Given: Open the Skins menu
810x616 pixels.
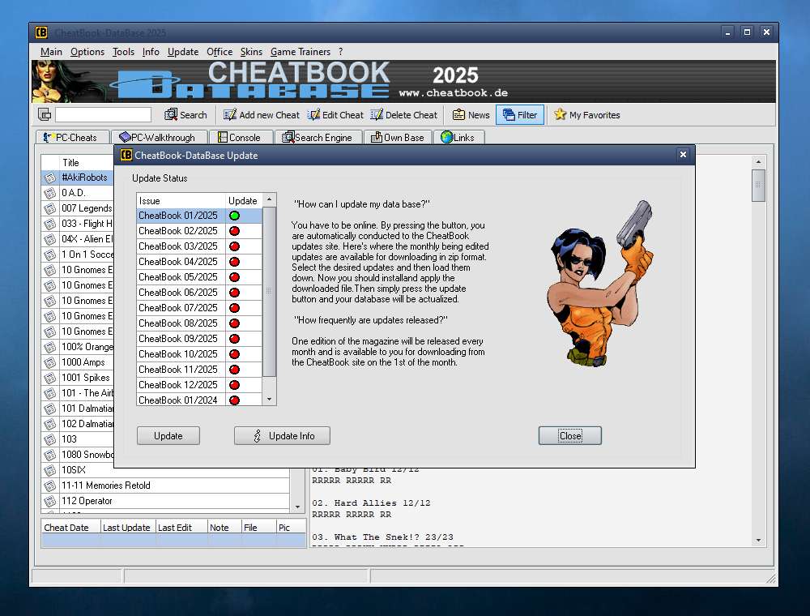Looking at the screenshot, I should coord(251,52).
